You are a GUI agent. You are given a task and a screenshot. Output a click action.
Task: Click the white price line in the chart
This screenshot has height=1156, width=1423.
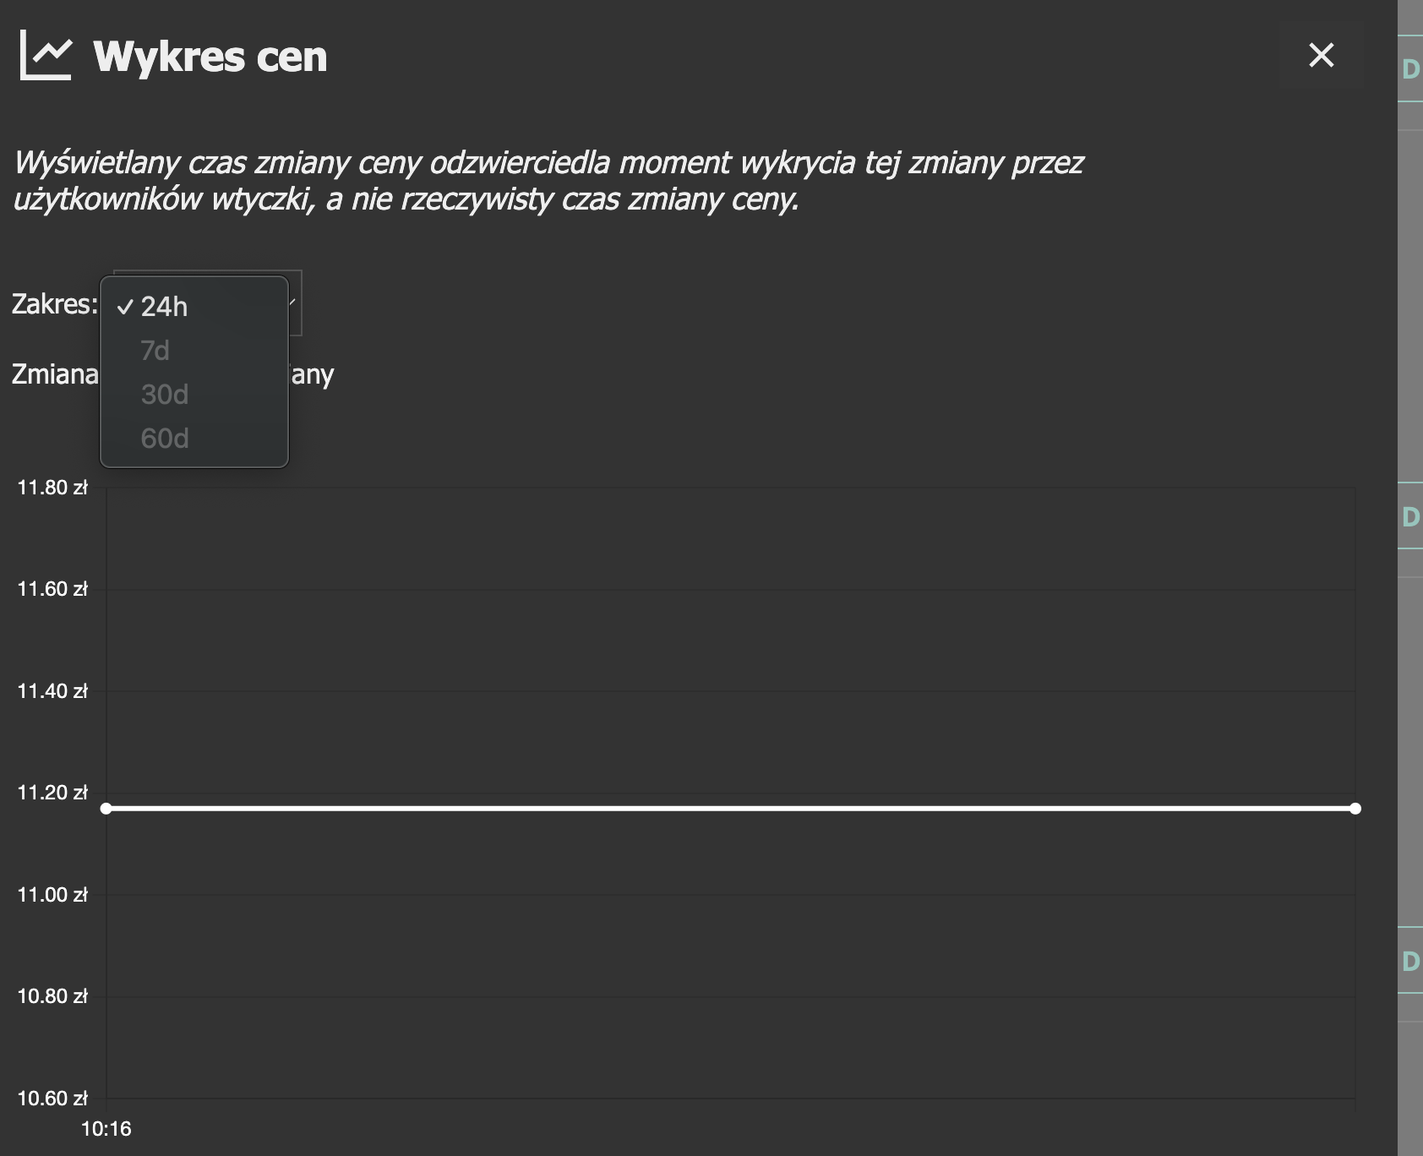(727, 809)
